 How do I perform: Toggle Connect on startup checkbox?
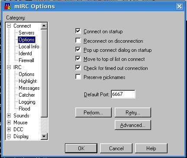point(78,31)
